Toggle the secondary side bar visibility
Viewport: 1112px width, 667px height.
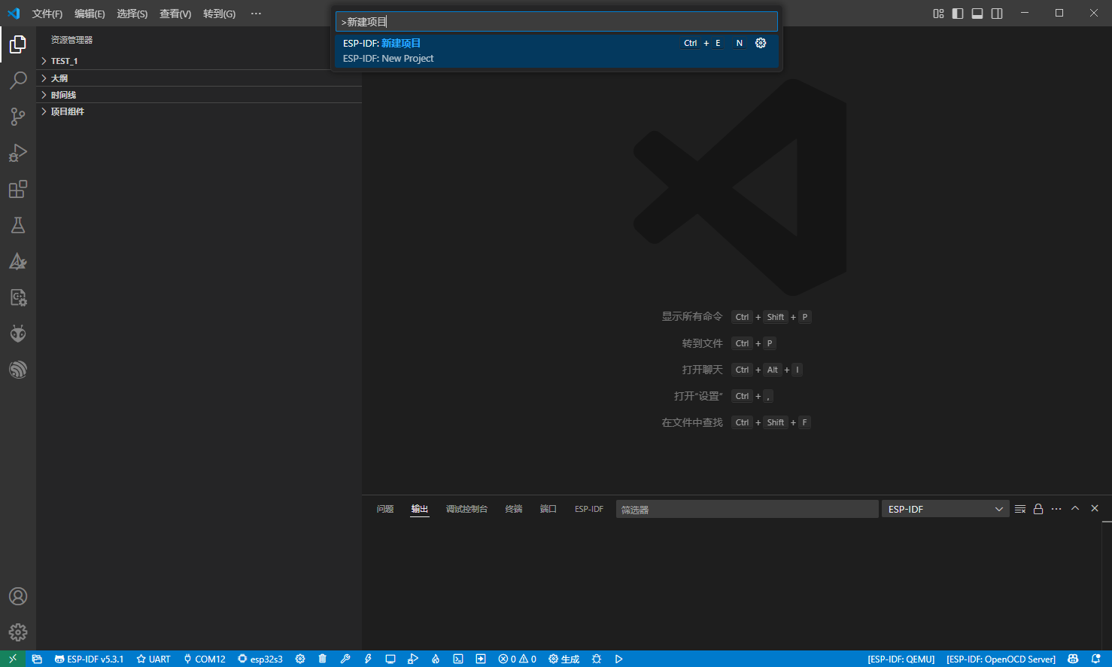click(997, 14)
